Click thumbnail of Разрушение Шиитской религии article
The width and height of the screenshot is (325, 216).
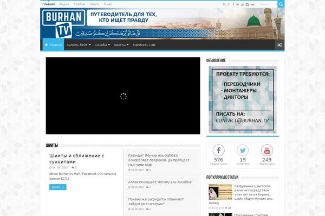[220, 192]
